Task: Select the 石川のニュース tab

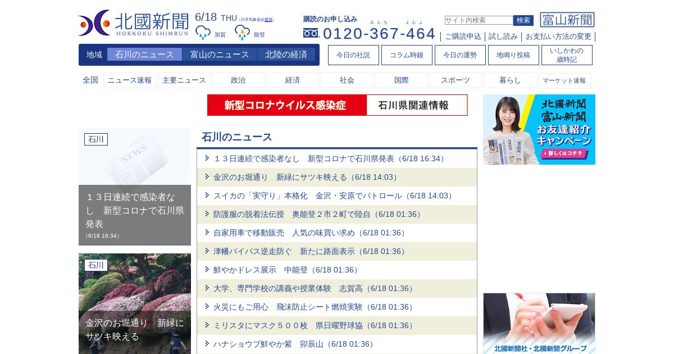Action: point(144,55)
